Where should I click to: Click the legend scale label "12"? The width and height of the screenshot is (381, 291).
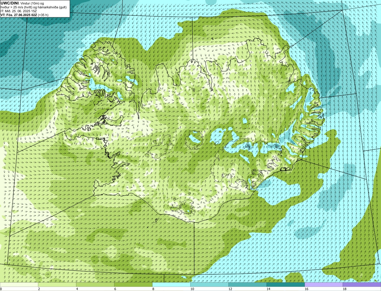coord(230,289)
